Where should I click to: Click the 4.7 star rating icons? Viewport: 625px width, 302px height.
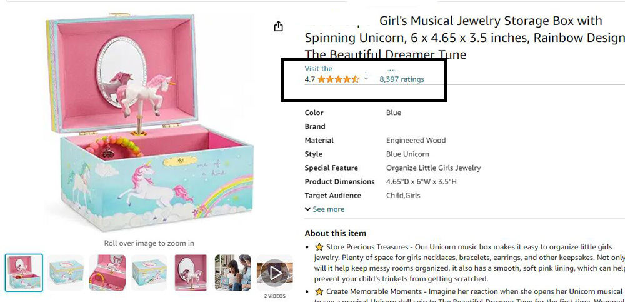tap(338, 79)
